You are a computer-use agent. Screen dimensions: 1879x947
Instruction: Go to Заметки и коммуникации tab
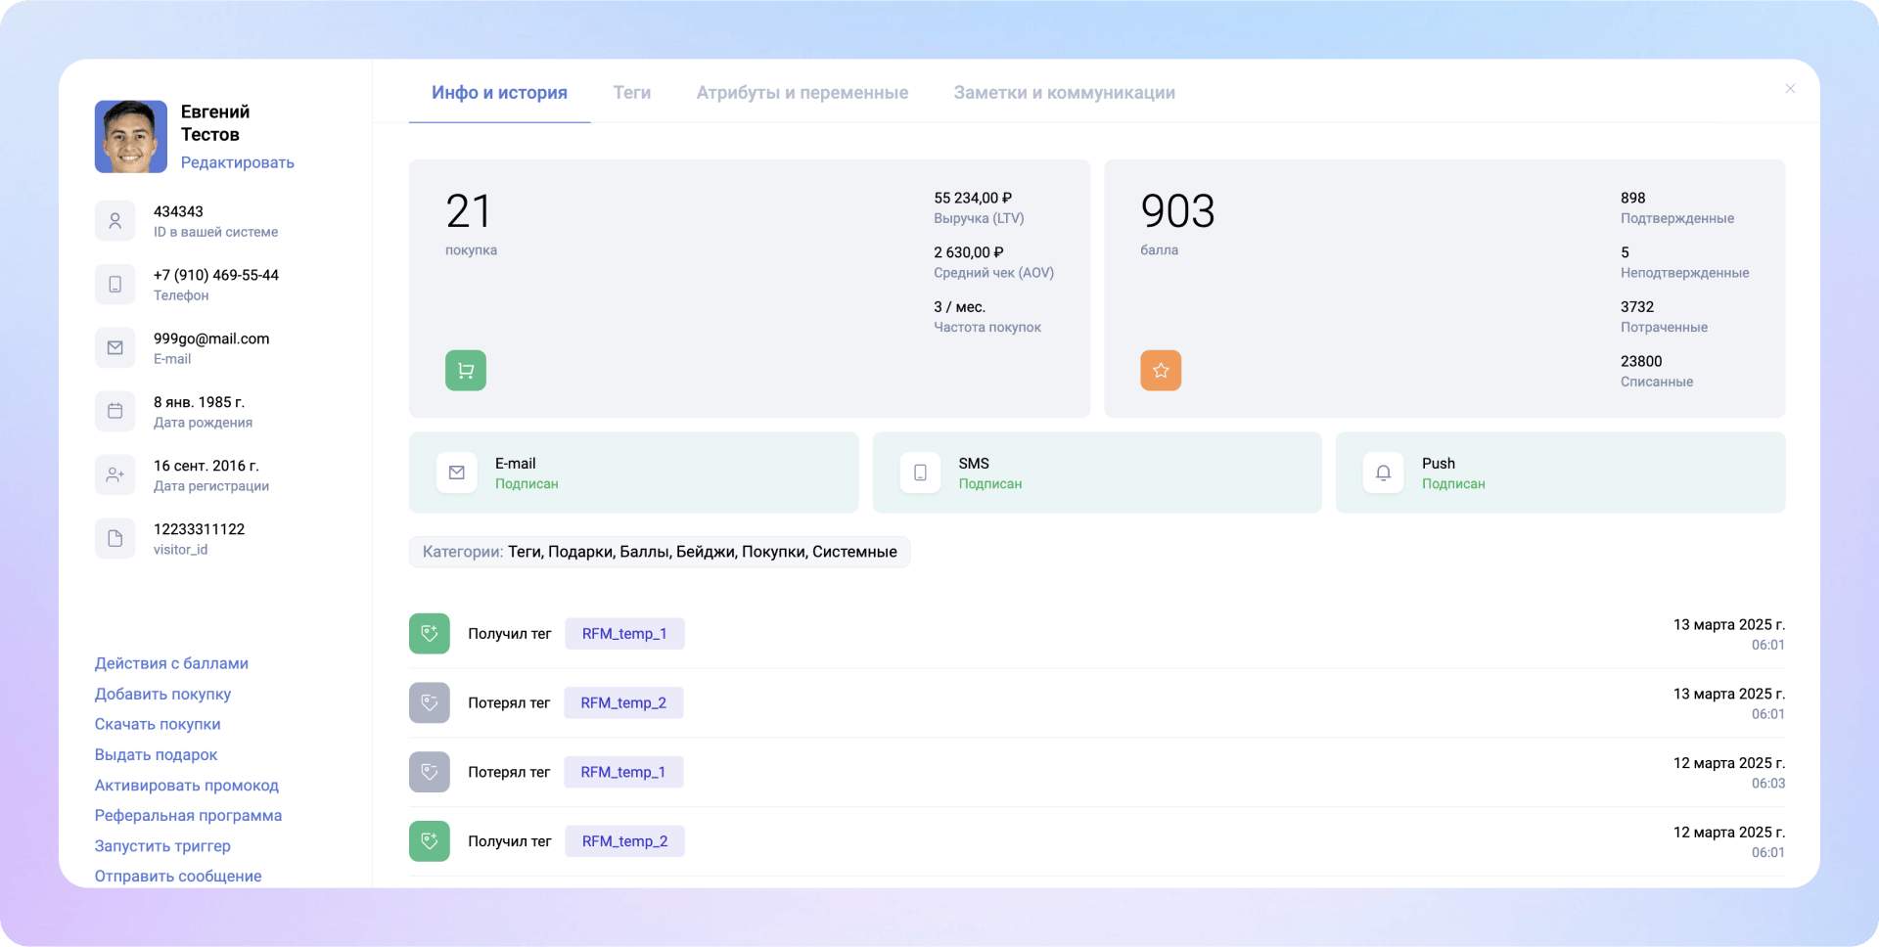pos(1064,93)
